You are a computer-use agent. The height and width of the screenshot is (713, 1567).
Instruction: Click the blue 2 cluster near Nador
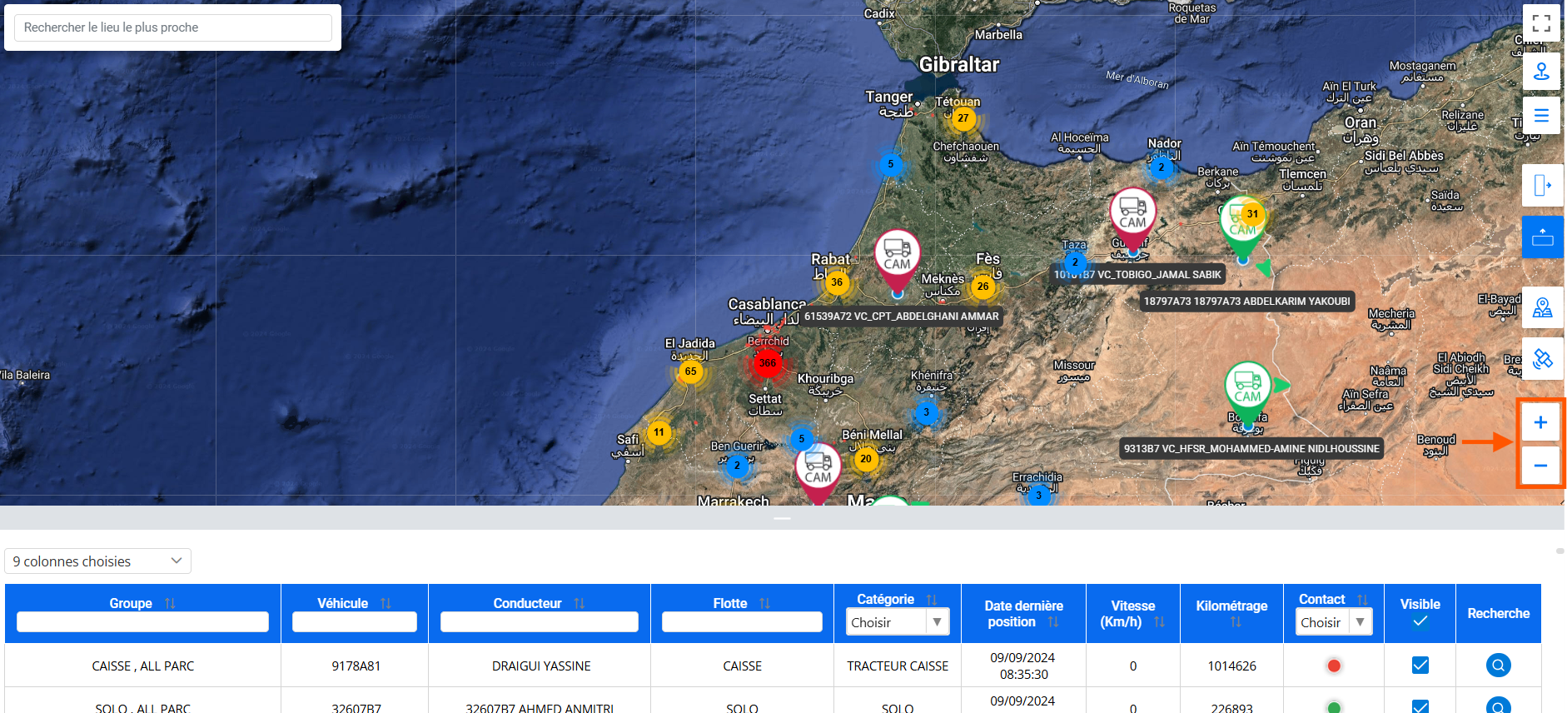[1161, 167]
